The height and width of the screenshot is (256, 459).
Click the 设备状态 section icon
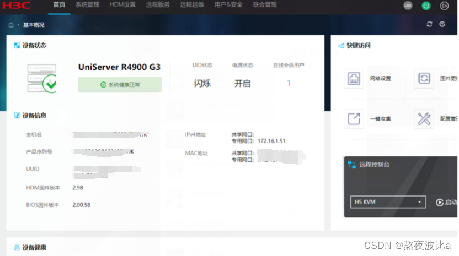17,46
